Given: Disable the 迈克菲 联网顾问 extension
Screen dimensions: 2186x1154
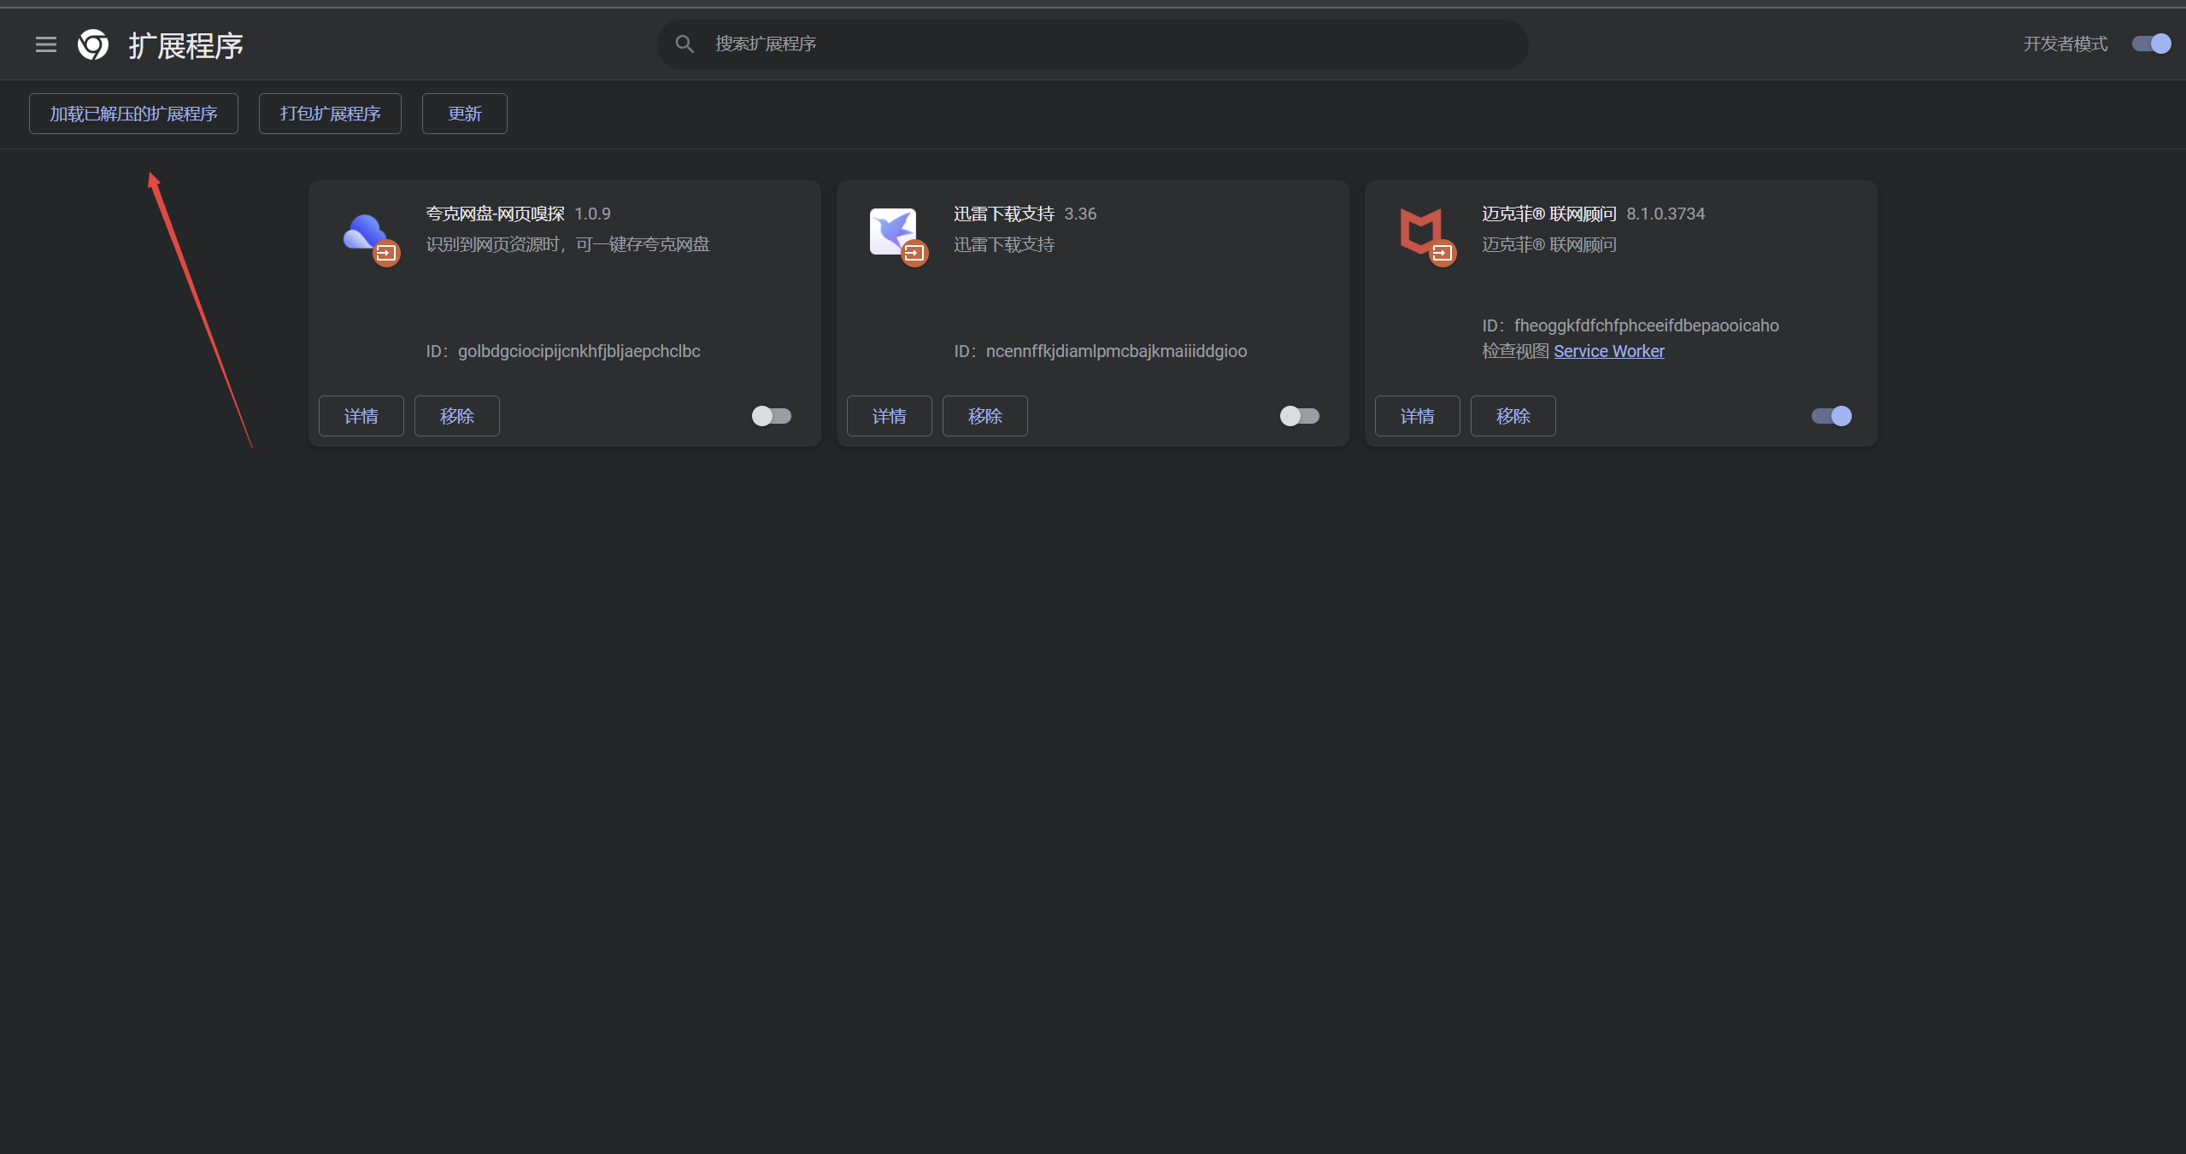Looking at the screenshot, I should point(1830,416).
